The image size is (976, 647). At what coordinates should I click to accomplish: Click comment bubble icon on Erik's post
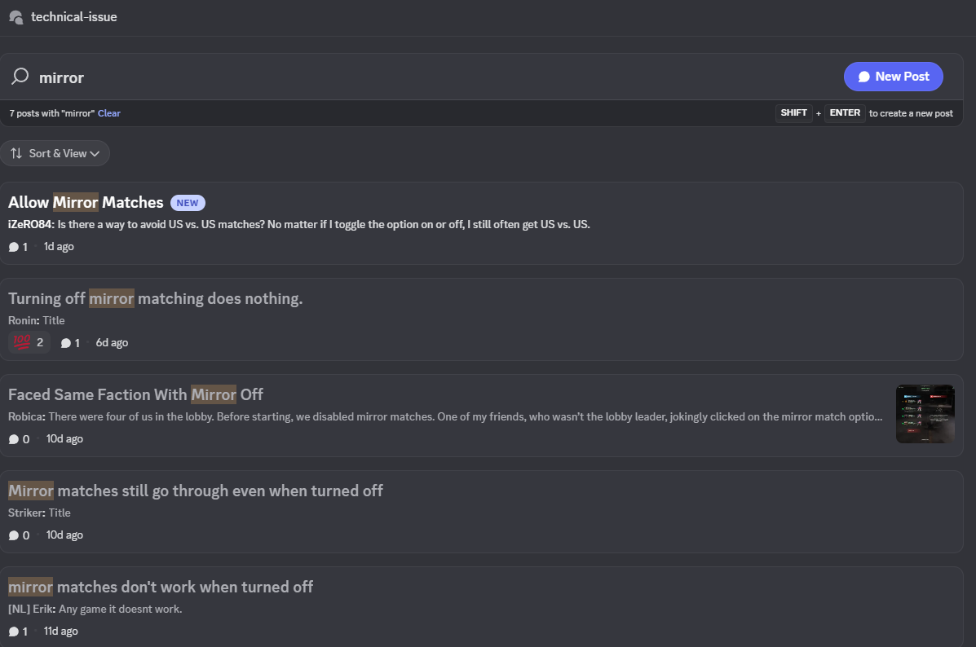coord(13,632)
